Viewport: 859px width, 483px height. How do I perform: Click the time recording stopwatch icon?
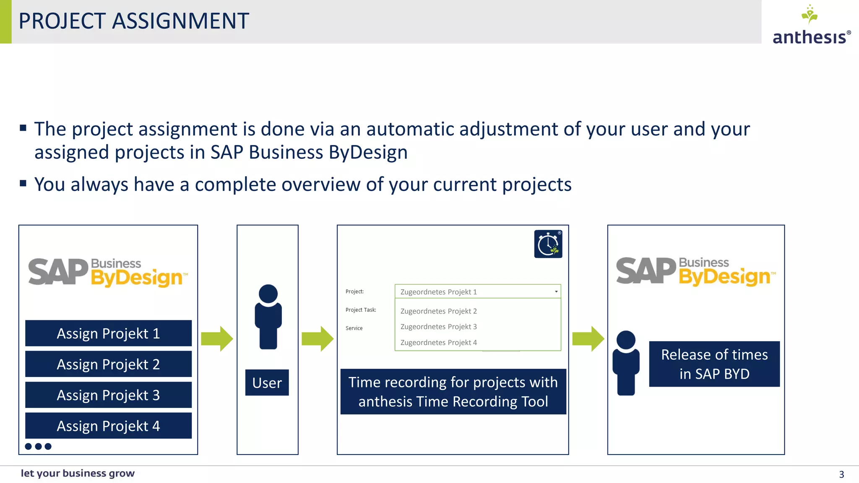[x=548, y=244]
